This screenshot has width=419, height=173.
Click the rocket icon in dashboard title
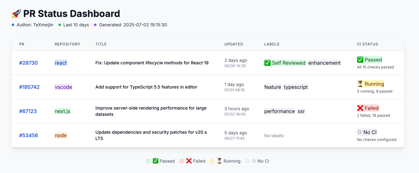pyautogui.click(x=16, y=14)
